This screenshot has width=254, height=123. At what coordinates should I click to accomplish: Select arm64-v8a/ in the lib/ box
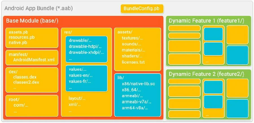135,108
